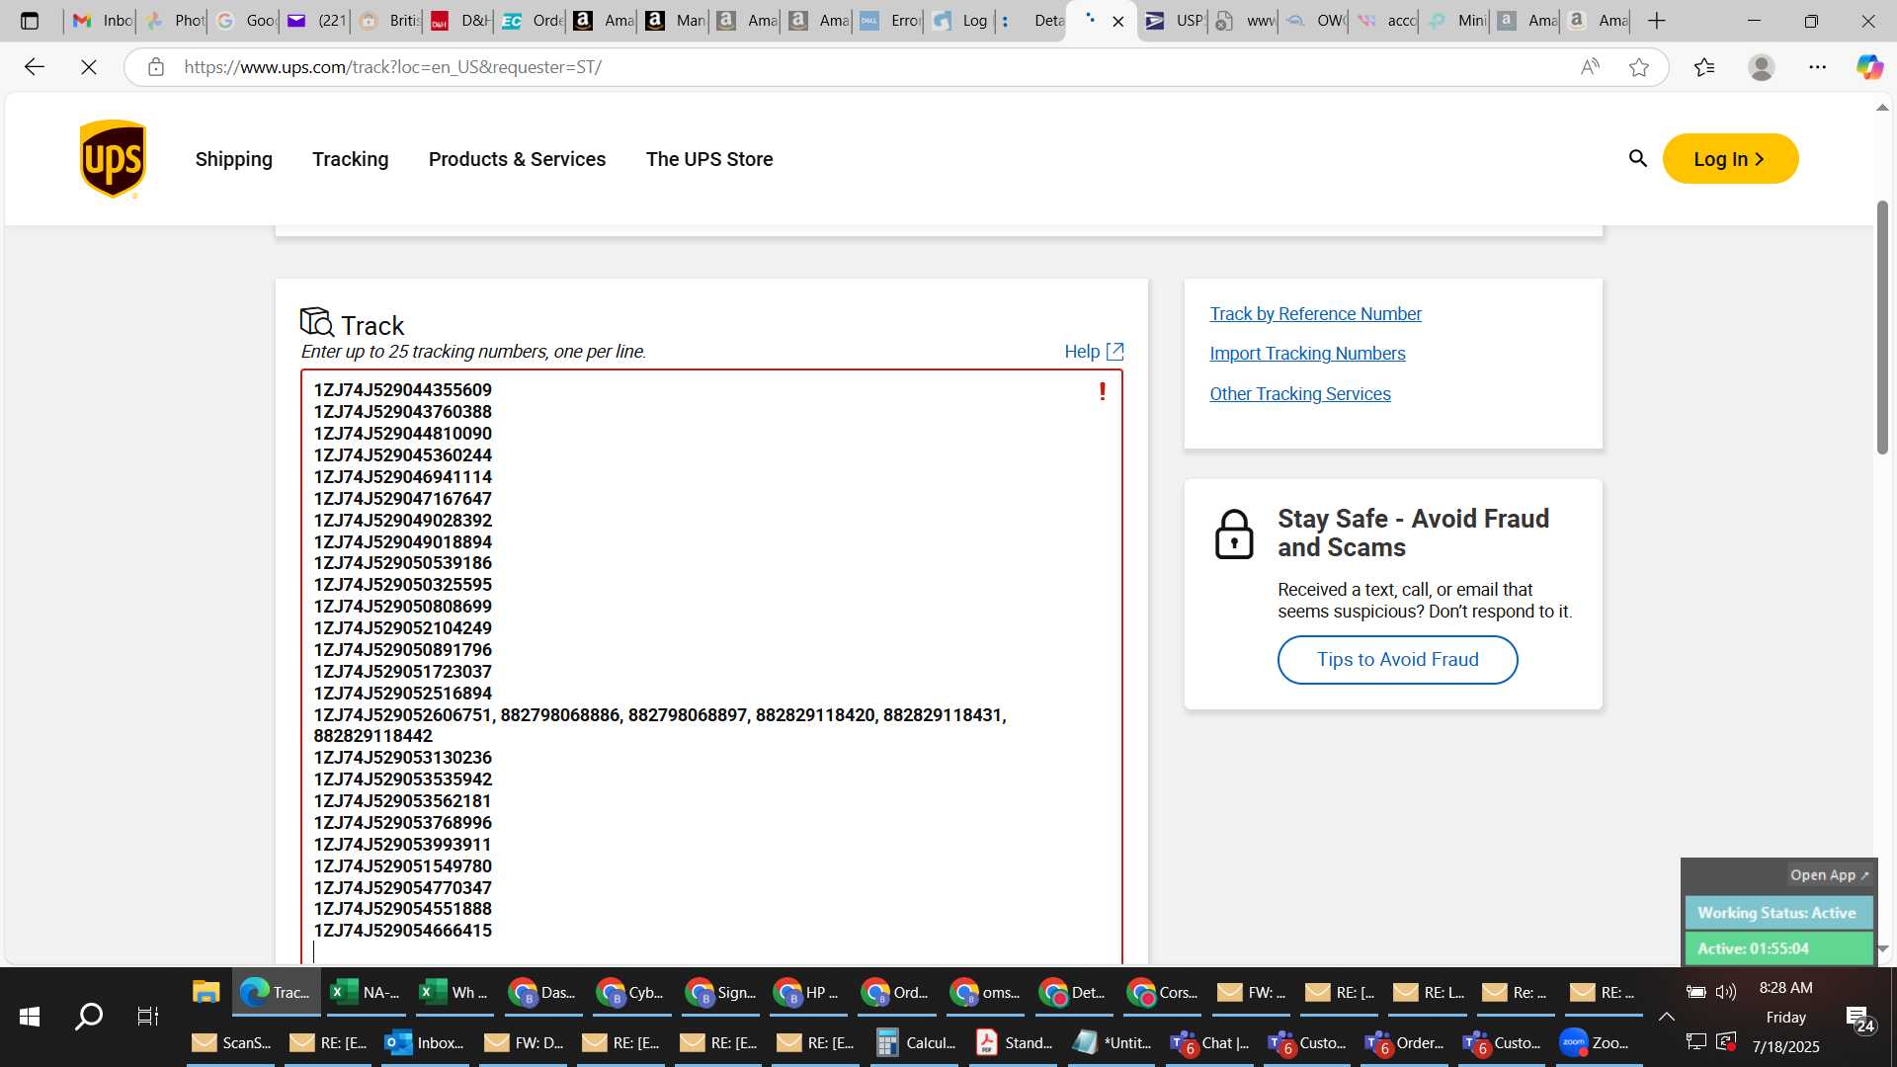Click the red error exclamation in tracking box
This screenshot has width=1897, height=1067.
coord(1103,391)
